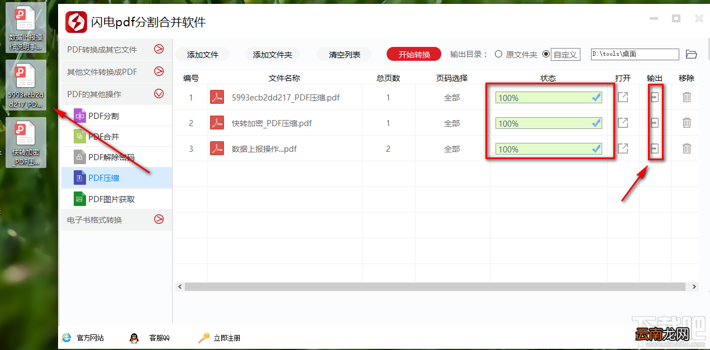Click the open icon for 快转加密_PDF压缩.pdf

(623, 123)
